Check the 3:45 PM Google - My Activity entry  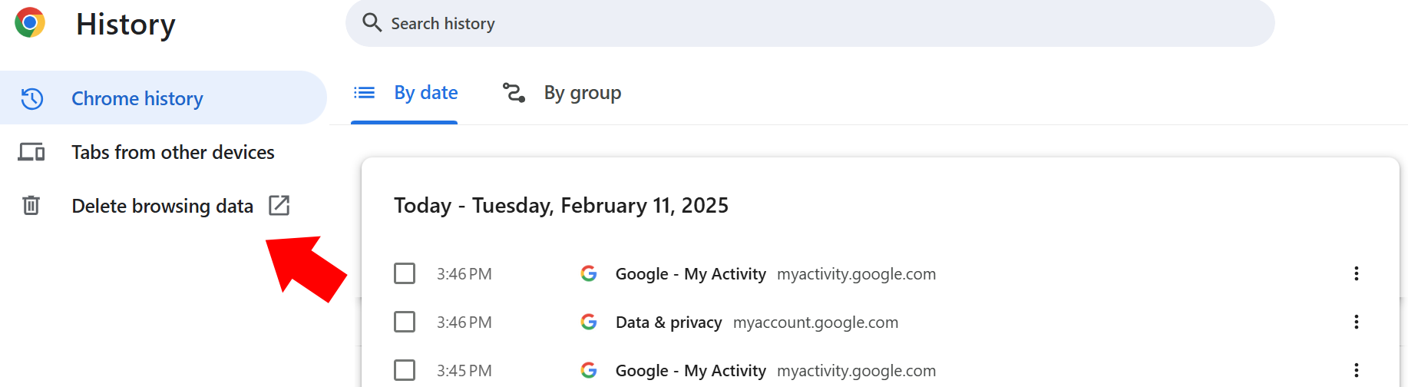(x=405, y=370)
